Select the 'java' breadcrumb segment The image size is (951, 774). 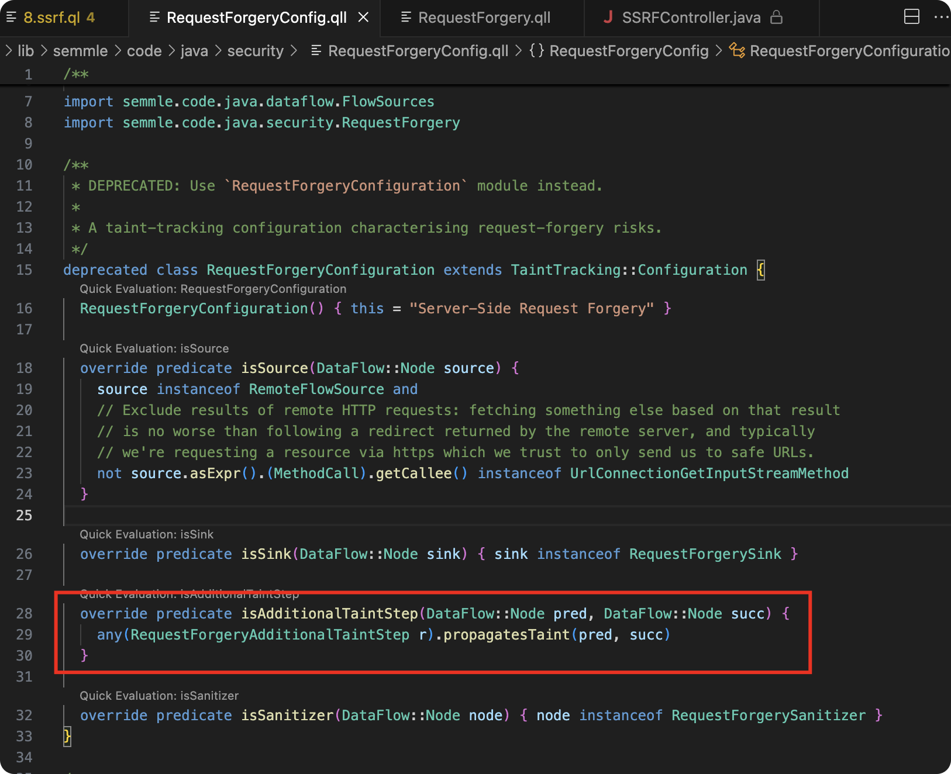[194, 51]
